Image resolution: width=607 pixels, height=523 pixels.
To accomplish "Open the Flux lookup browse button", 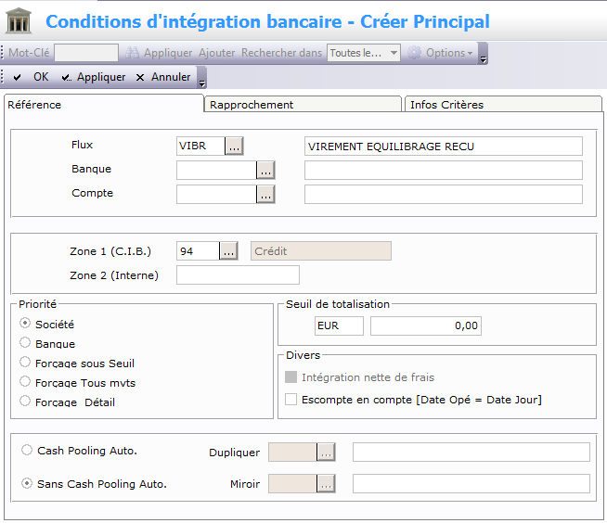I will 233,146.
